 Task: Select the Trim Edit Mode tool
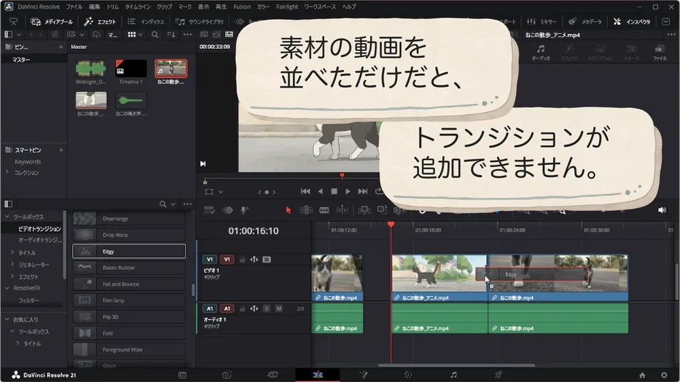(x=306, y=210)
